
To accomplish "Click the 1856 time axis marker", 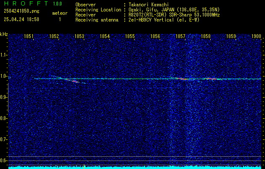I will point(155,36).
